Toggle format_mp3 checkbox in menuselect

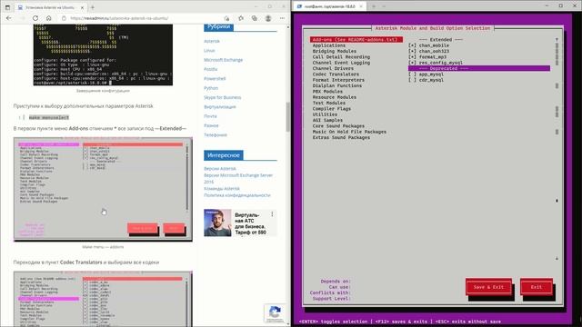(412, 57)
